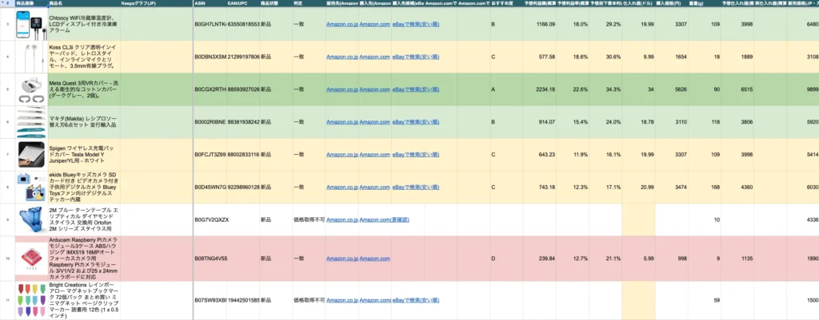Screen dimensions: 819x320
Task: Select the マキタ(Makita) レシプロソー product name cell
Action: [83, 122]
